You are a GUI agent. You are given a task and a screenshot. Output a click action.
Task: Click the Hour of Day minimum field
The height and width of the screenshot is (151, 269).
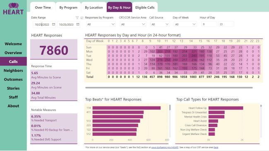pos(209,24)
